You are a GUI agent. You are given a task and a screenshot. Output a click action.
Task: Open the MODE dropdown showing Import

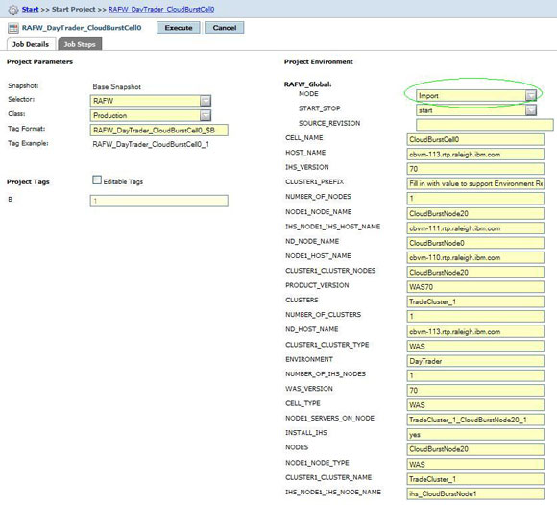476,96
